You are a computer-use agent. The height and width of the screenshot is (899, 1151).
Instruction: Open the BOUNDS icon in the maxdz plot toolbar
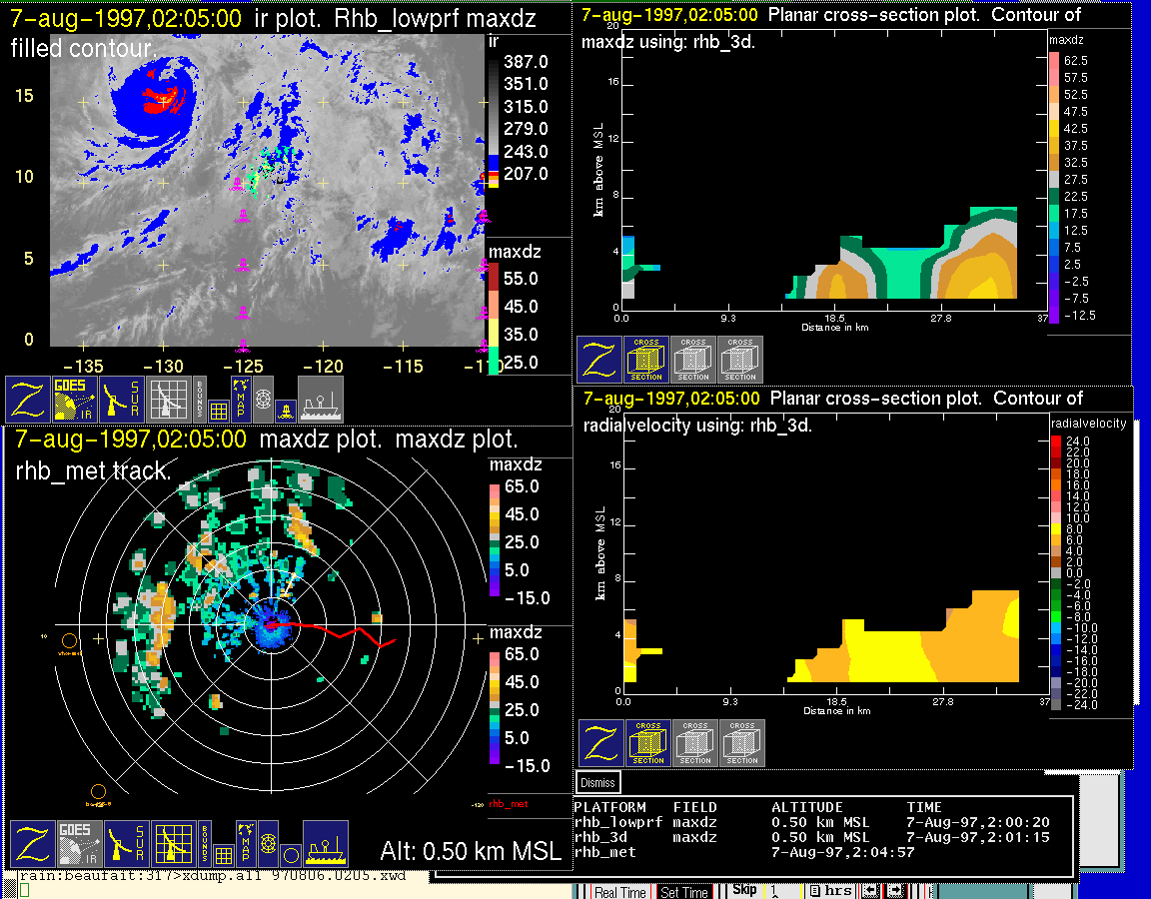(x=205, y=844)
